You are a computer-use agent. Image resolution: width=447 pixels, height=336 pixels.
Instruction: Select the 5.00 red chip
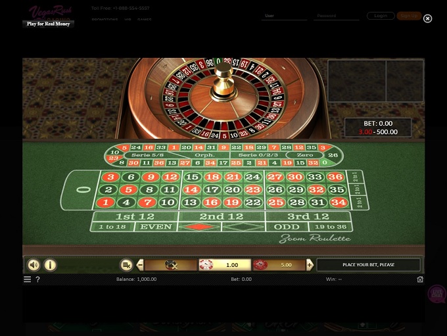tap(279, 265)
